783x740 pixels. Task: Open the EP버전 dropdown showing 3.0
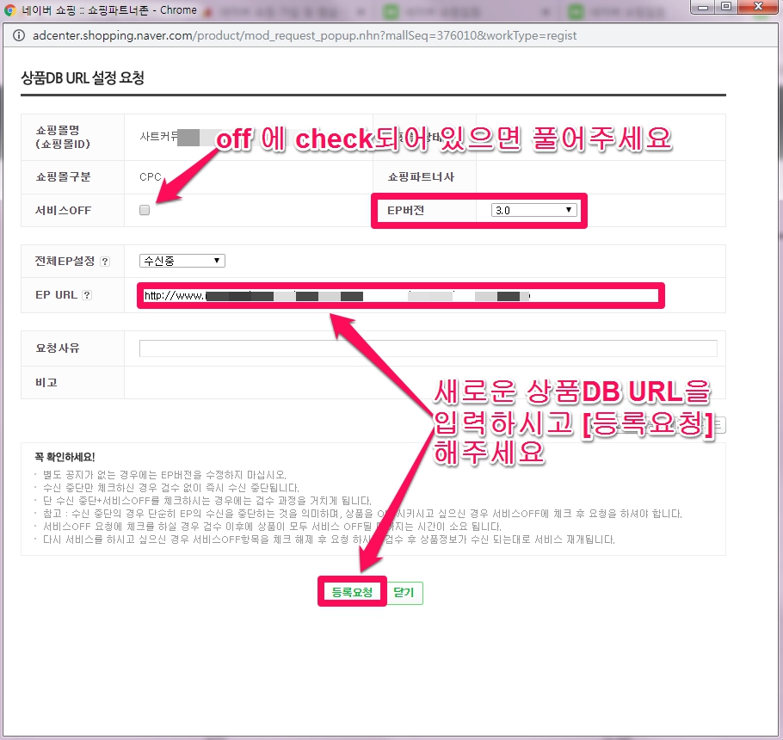(533, 209)
